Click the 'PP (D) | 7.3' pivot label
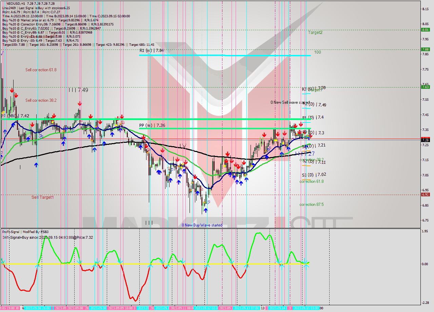 point(313,133)
